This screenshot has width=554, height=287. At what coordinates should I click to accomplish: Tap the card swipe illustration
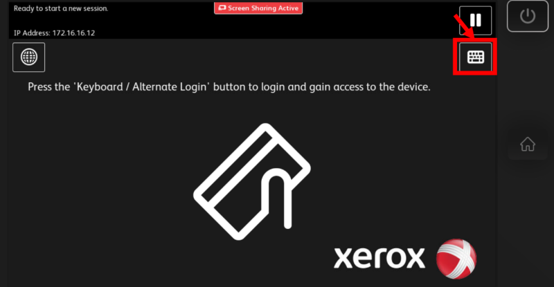pos(252,182)
